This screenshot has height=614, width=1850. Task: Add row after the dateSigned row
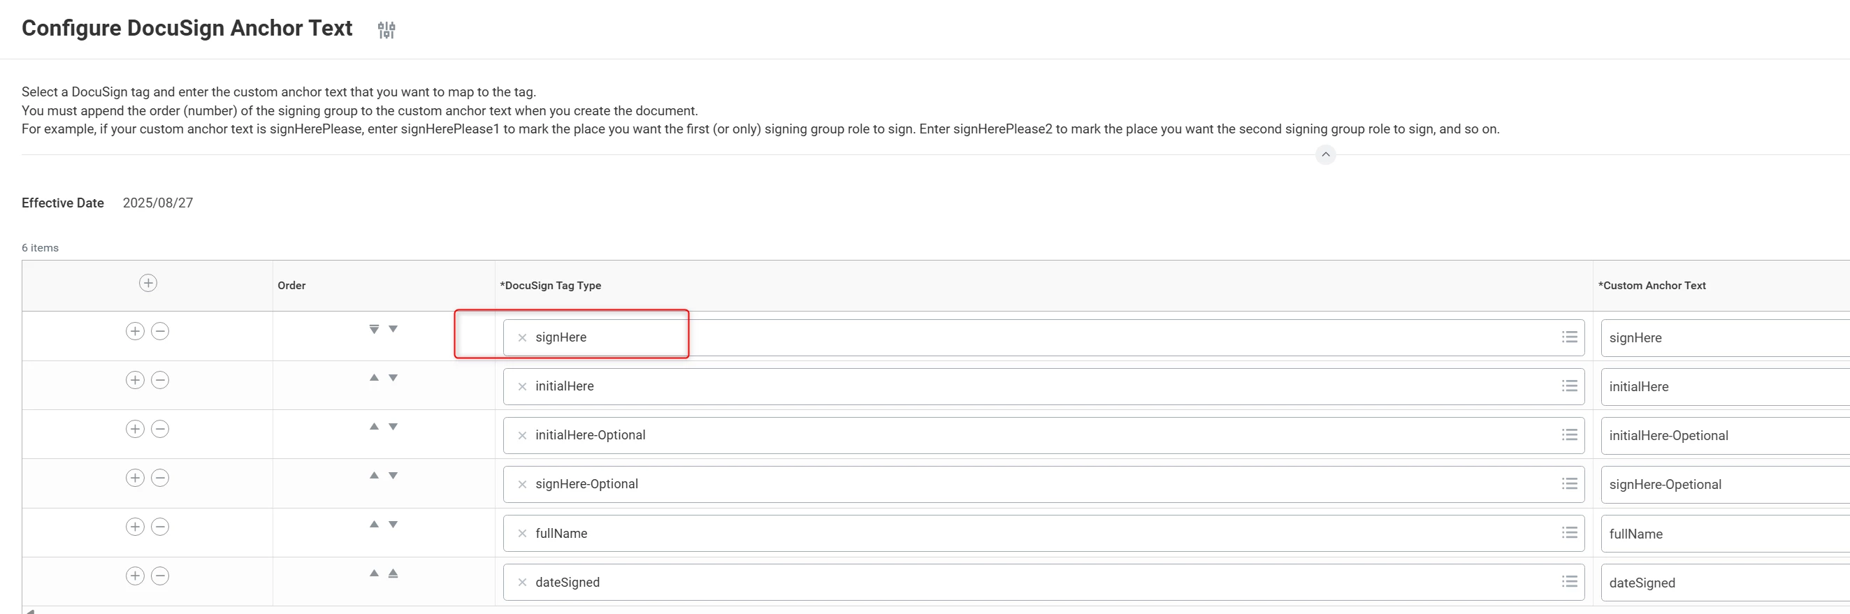point(135,575)
